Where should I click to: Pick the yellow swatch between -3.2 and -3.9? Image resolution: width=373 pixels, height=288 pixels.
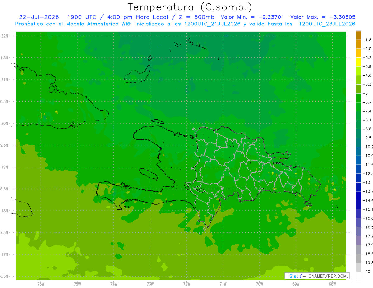(x=358, y=62)
